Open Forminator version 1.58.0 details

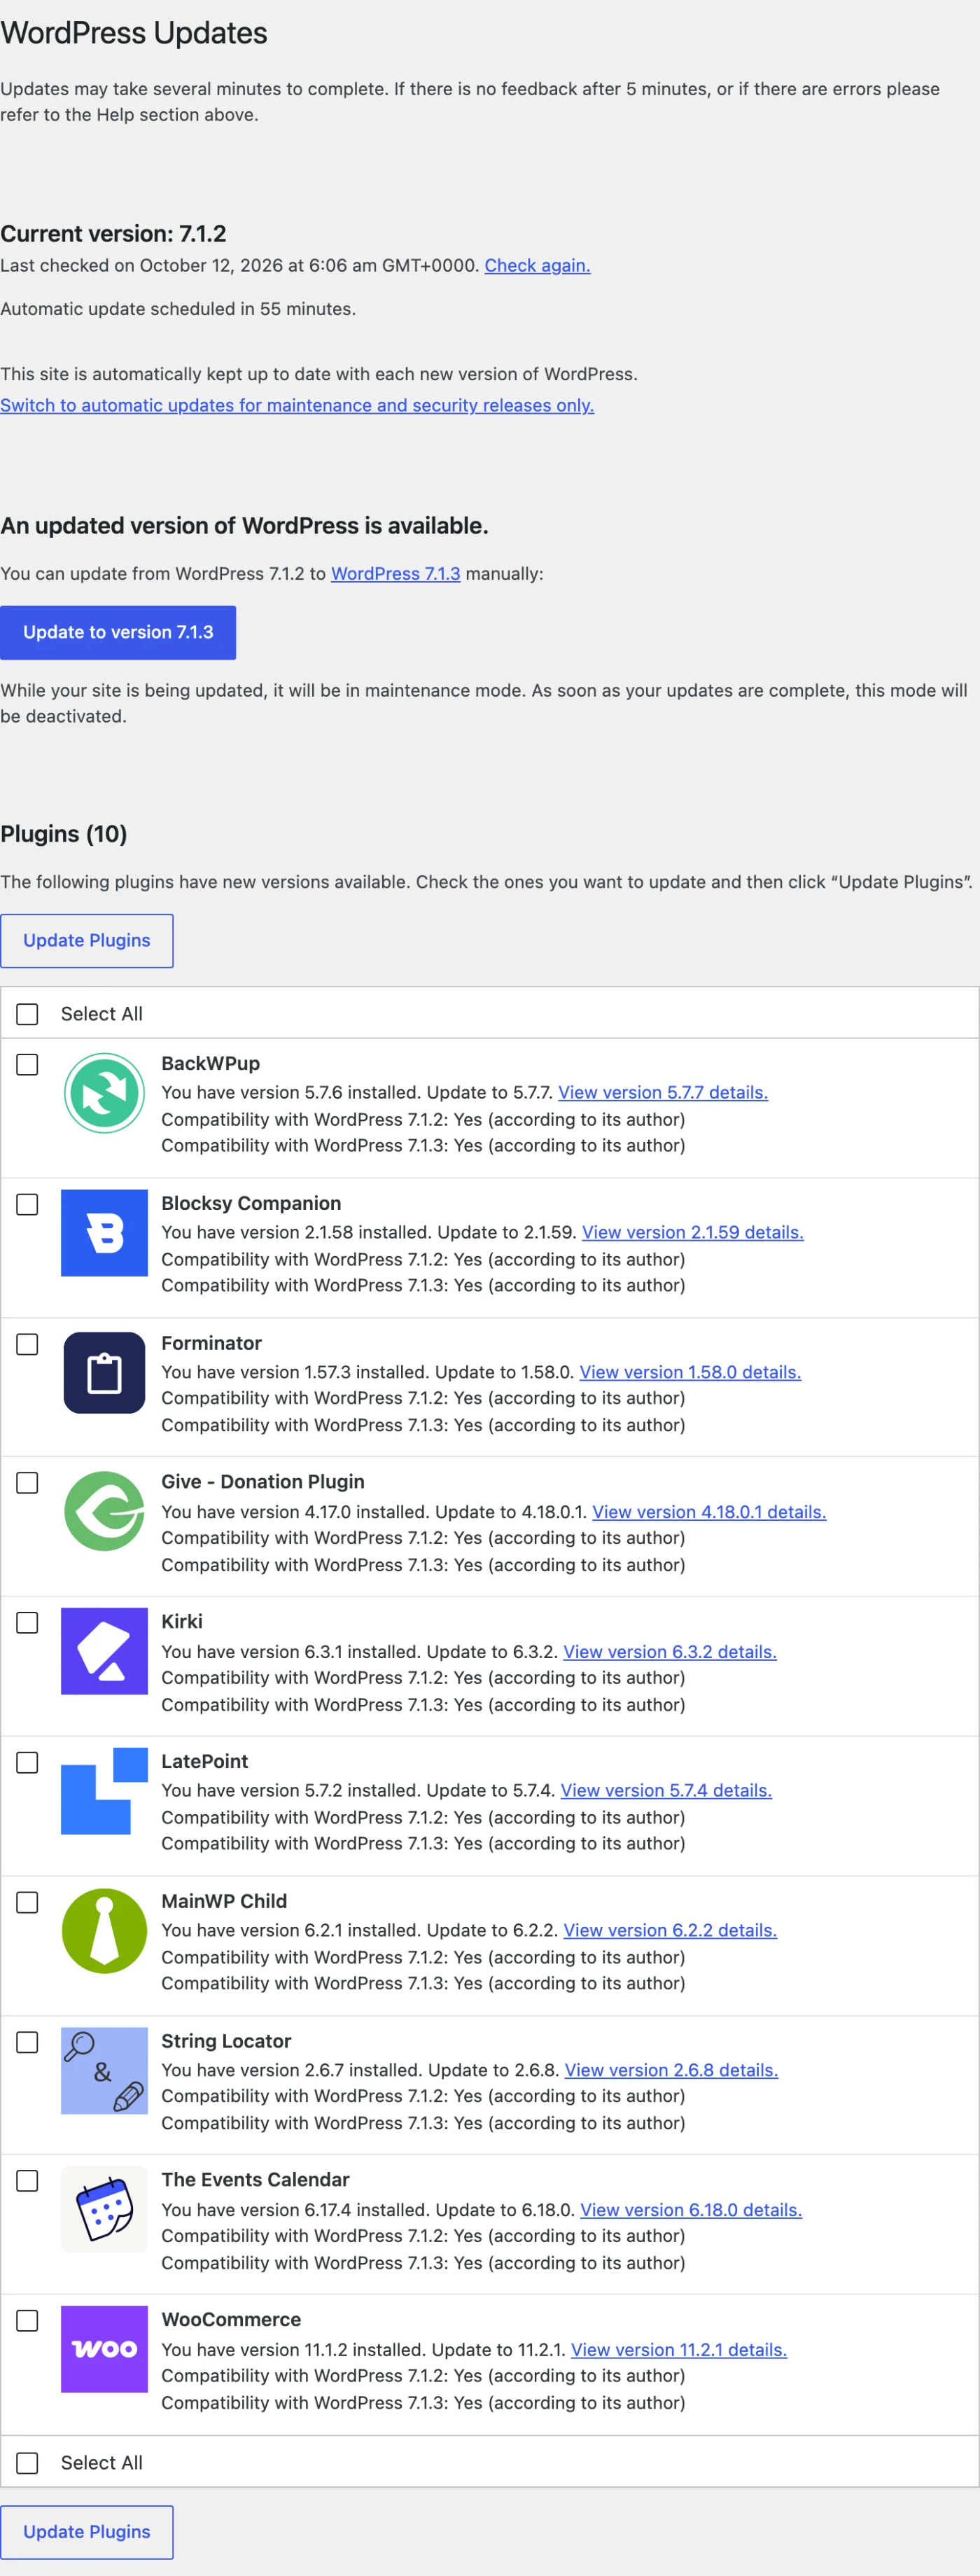tap(690, 1373)
